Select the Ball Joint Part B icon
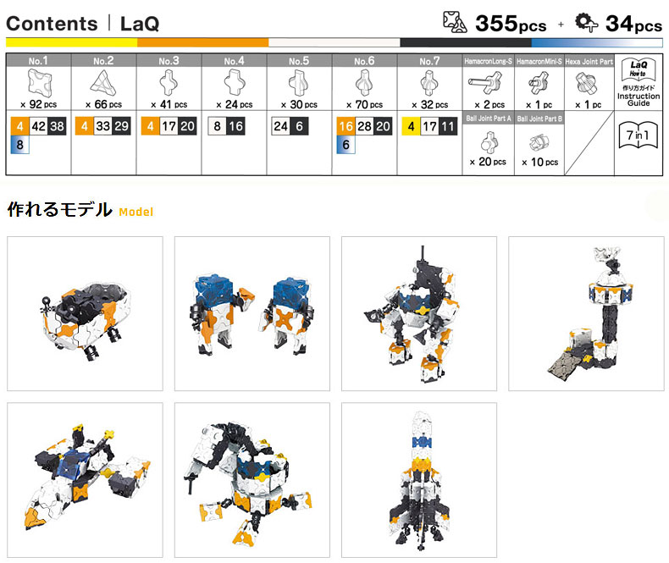 coord(539,142)
